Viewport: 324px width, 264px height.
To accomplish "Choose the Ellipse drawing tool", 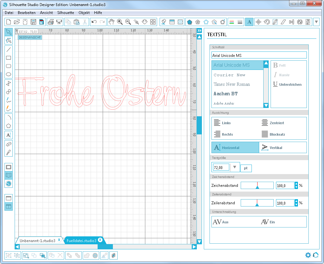I will coord(9,74).
